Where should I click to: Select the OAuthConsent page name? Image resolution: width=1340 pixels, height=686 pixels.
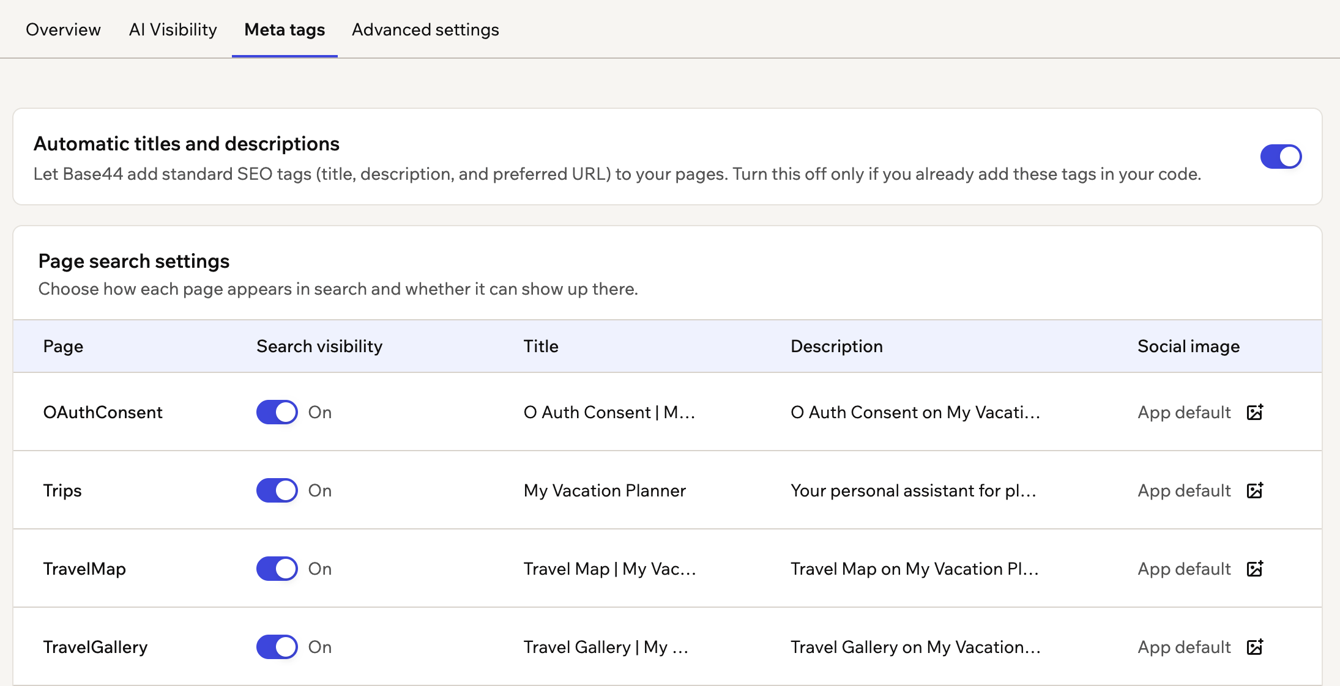(x=103, y=412)
